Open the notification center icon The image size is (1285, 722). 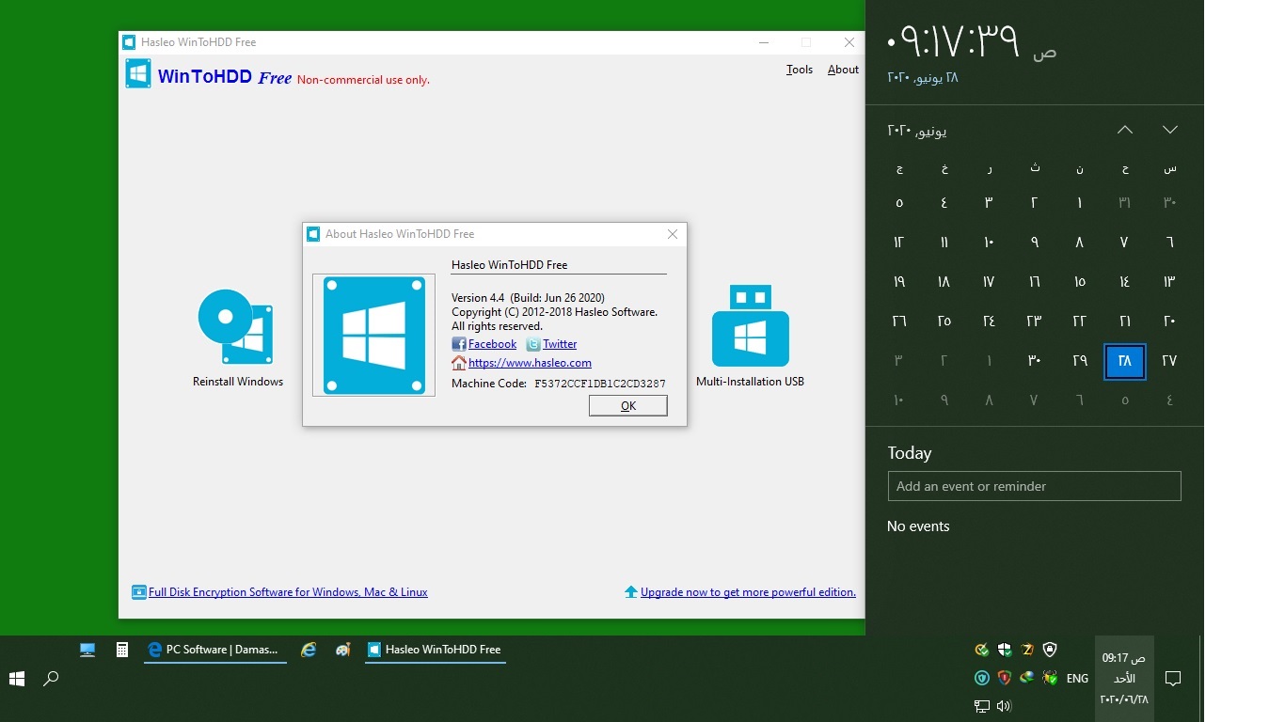tap(1173, 678)
